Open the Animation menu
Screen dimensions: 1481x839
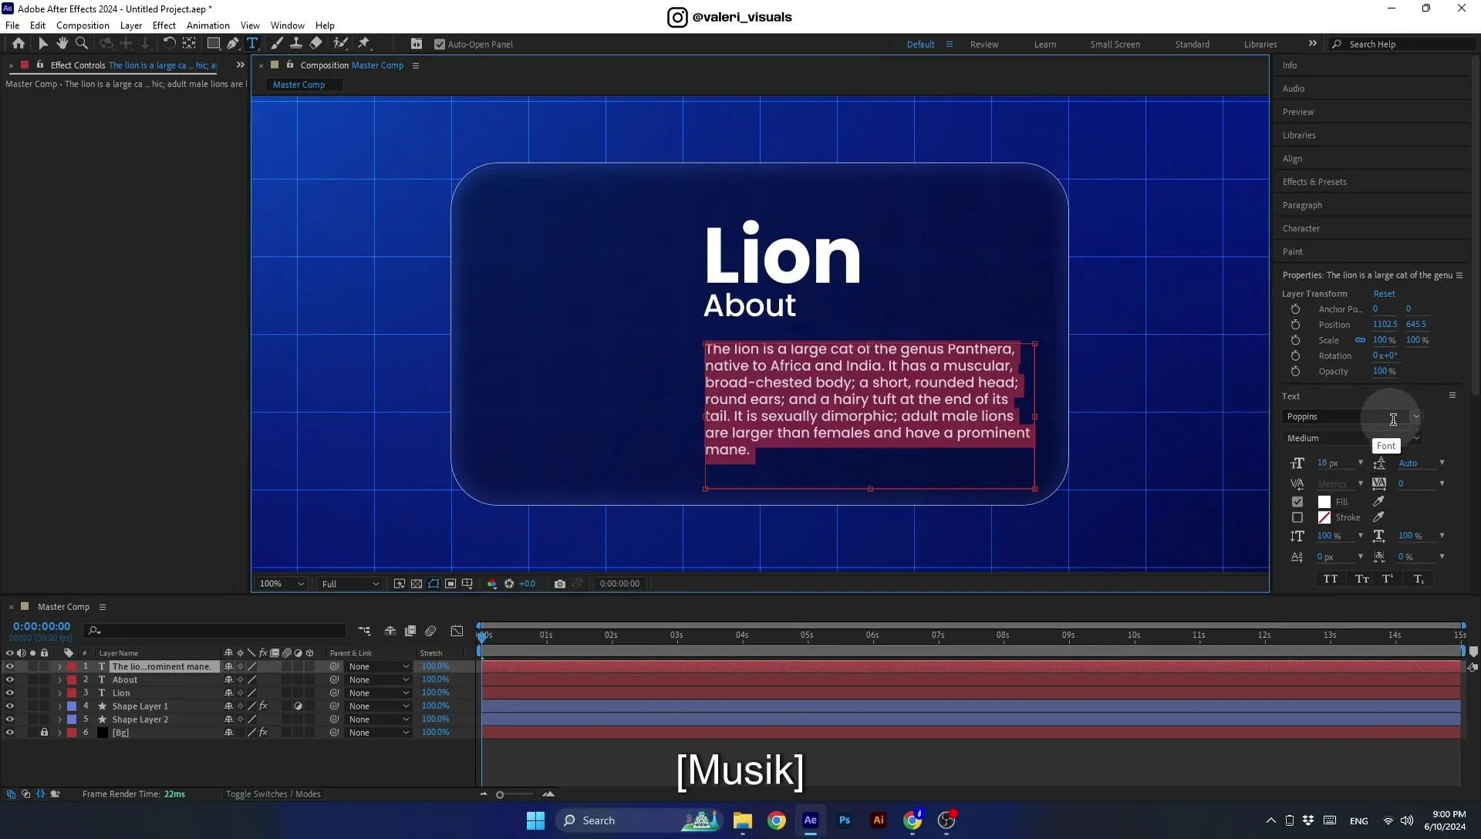tap(207, 25)
